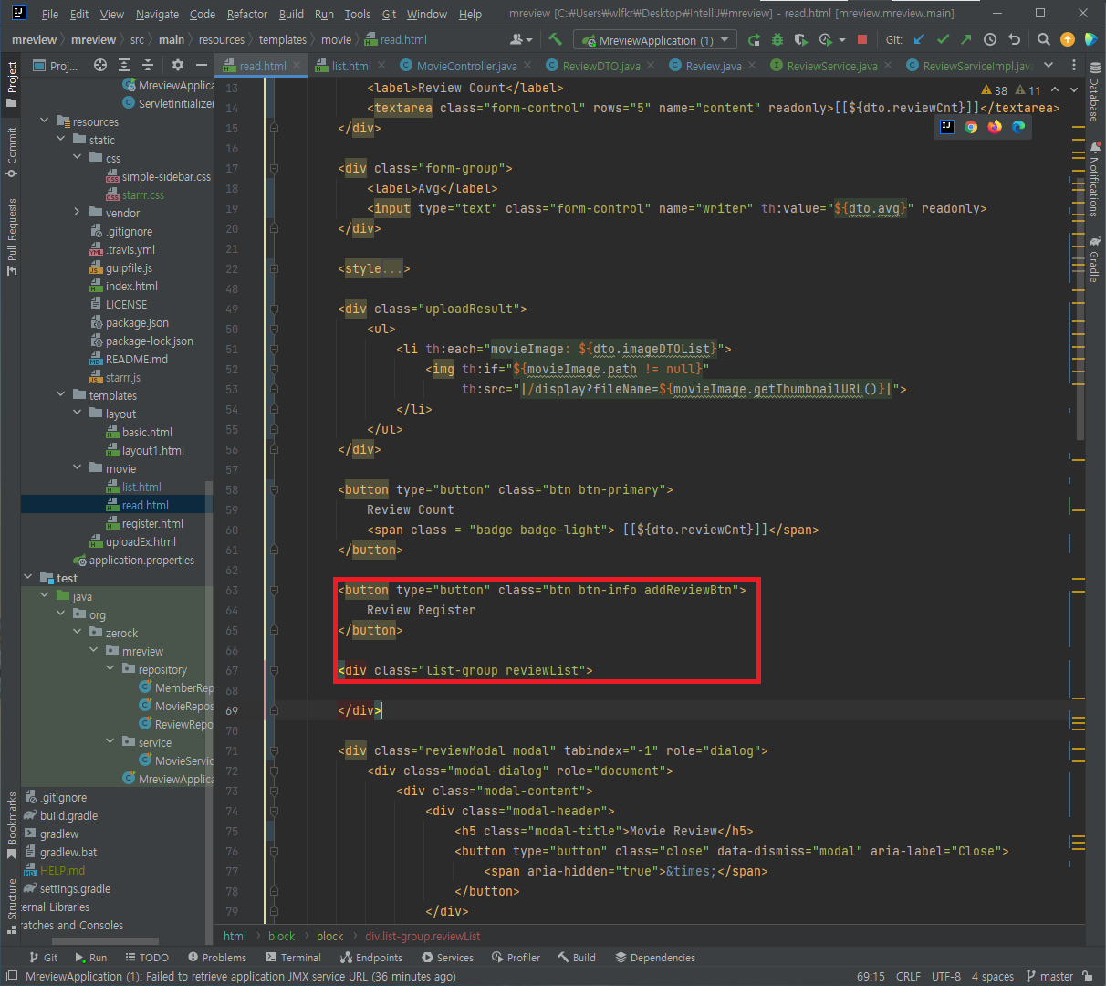Click the 38 warnings indicator

(995, 89)
